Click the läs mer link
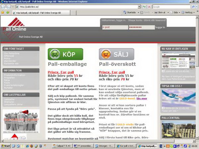 tap(142, 99)
